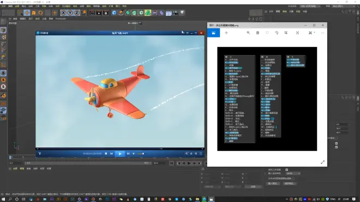
Task: Add a cube primitive object
Action: coord(114,13)
